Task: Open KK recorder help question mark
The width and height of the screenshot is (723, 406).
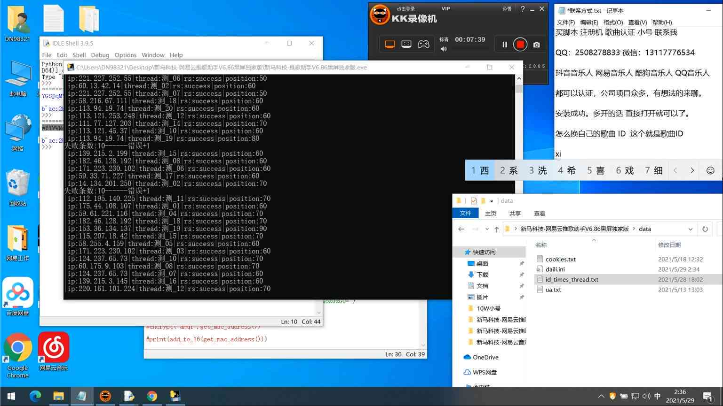Action: click(523, 9)
